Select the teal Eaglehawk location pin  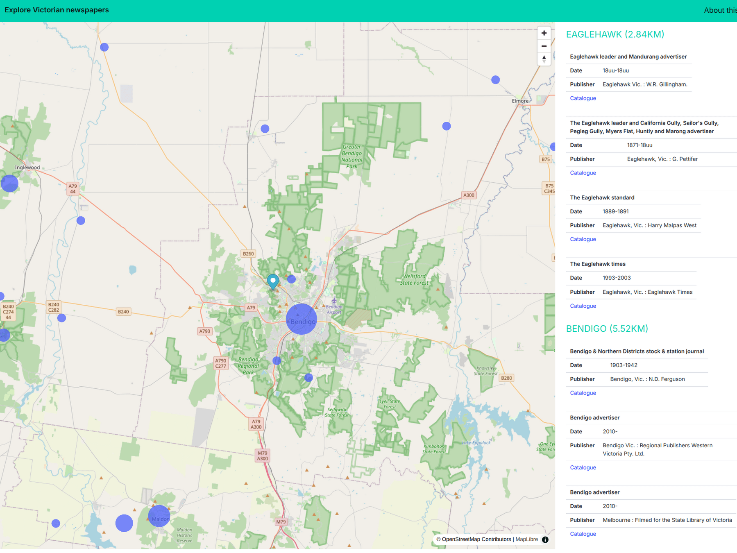tap(273, 281)
